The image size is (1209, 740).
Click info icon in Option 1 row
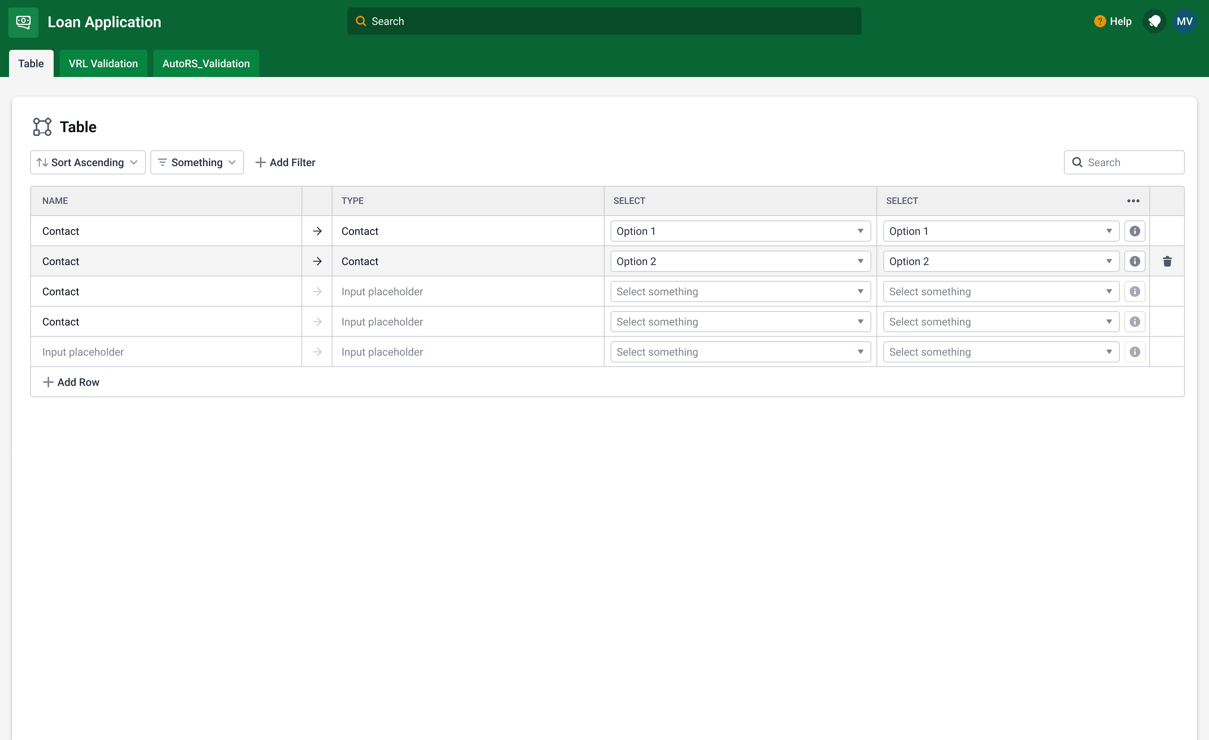[1135, 231]
